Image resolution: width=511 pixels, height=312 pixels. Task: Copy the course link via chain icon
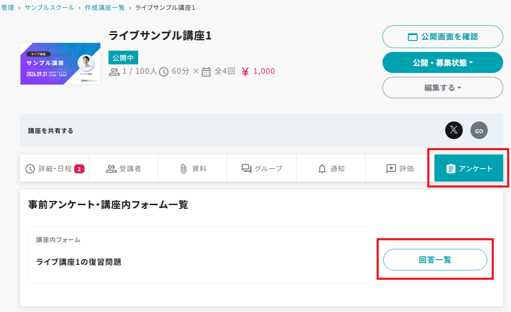coord(479,130)
